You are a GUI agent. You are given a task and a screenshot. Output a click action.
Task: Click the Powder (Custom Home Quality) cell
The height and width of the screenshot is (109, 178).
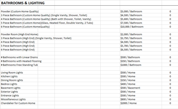coord(19,12)
